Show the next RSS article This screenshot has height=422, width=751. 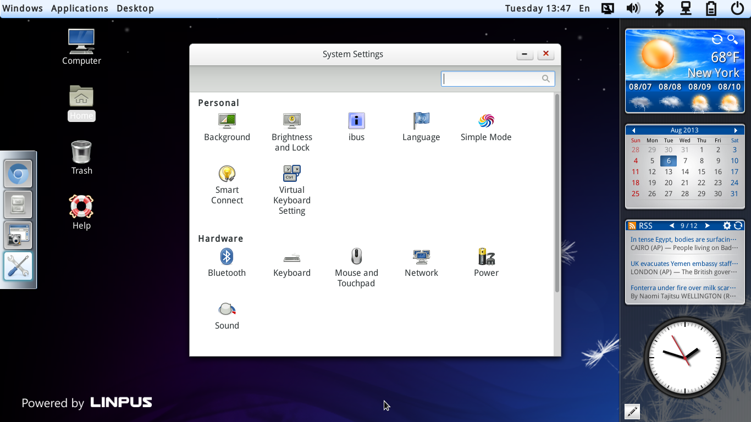coord(708,225)
